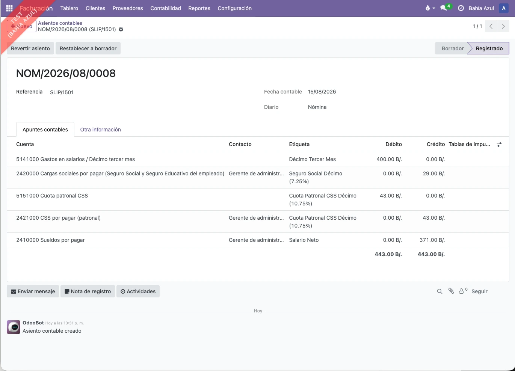Click the Asientos contables breadcrumb link
This screenshot has height=371, width=515.
(x=60, y=23)
